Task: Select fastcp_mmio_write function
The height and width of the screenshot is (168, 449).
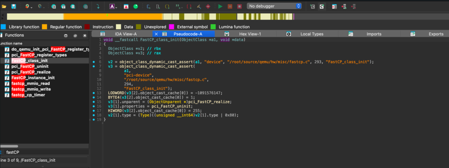Action: coord(45,89)
